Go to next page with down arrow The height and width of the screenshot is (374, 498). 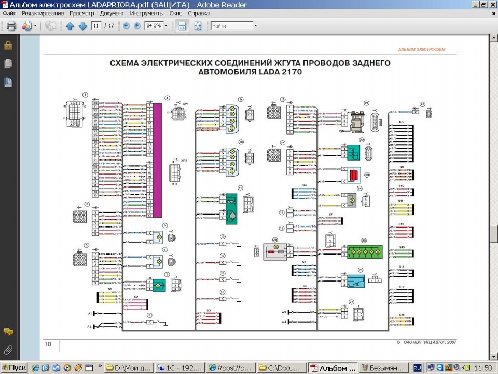tap(82, 26)
